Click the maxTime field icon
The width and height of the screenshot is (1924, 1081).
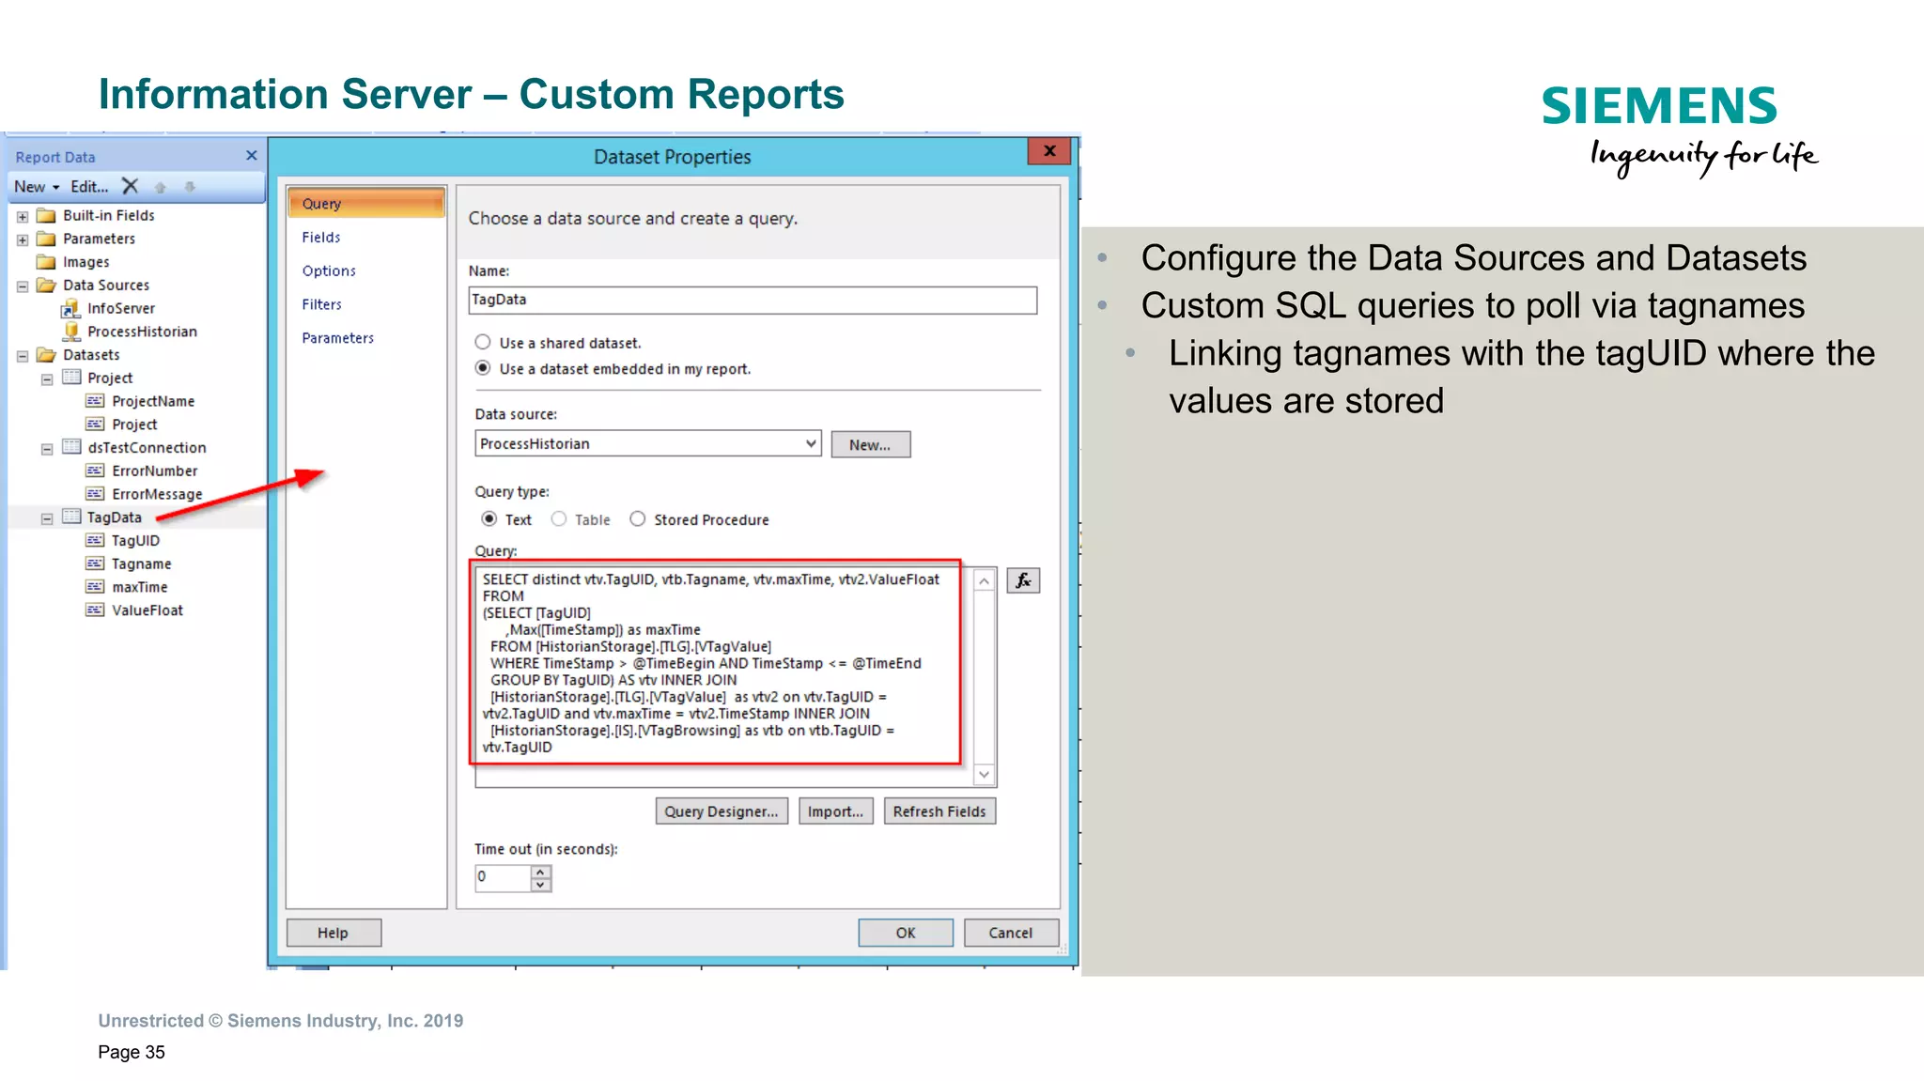(95, 587)
